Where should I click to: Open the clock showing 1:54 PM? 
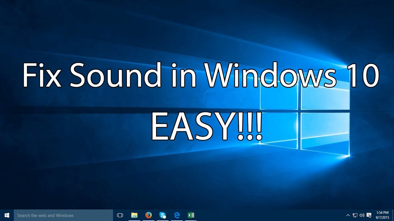tap(382, 215)
